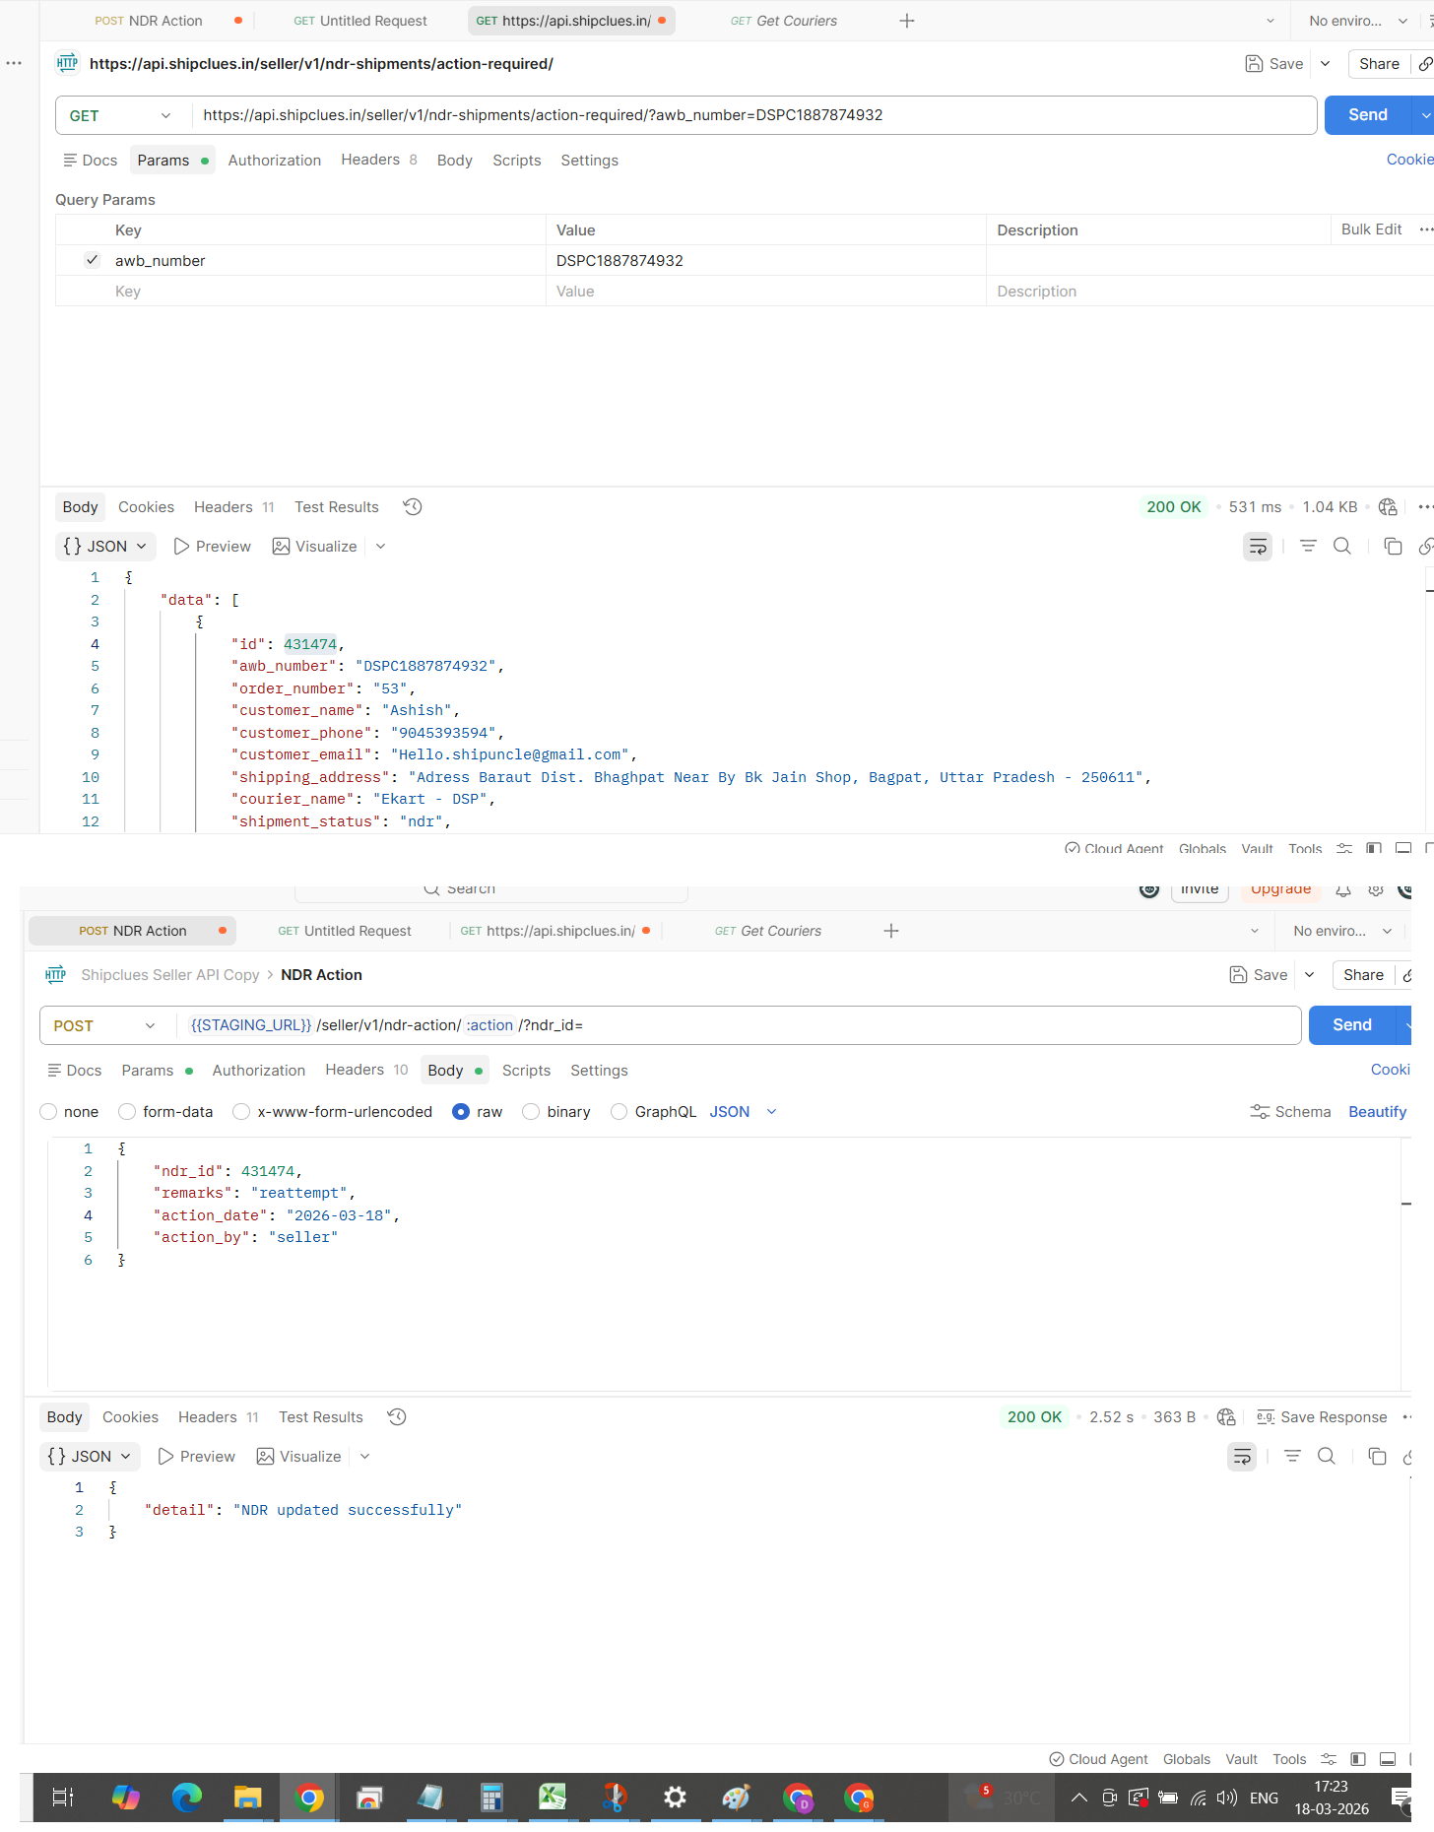Viewport: 1434px width, 1832px height.
Task: Select the none body type
Action: (x=48, y=1111)
